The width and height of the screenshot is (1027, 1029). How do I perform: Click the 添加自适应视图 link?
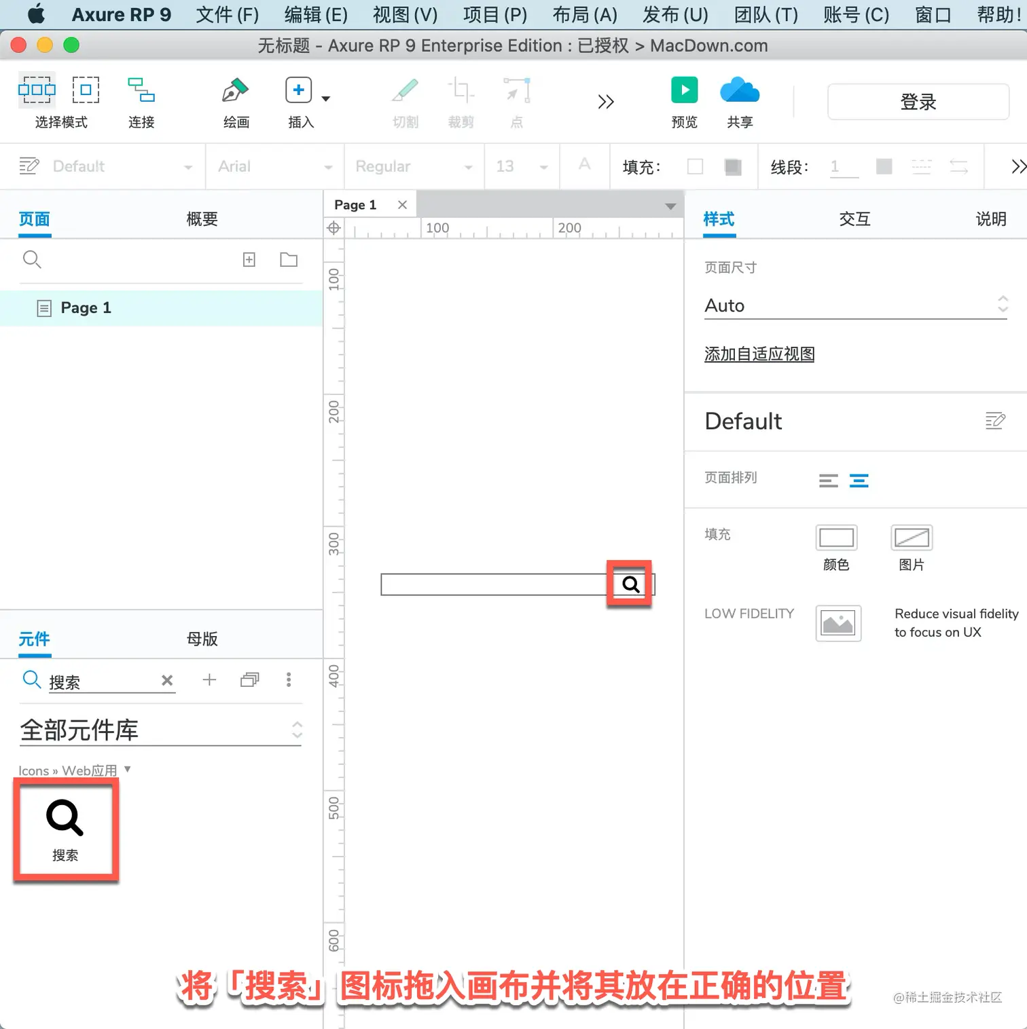(x=759, y=354)
